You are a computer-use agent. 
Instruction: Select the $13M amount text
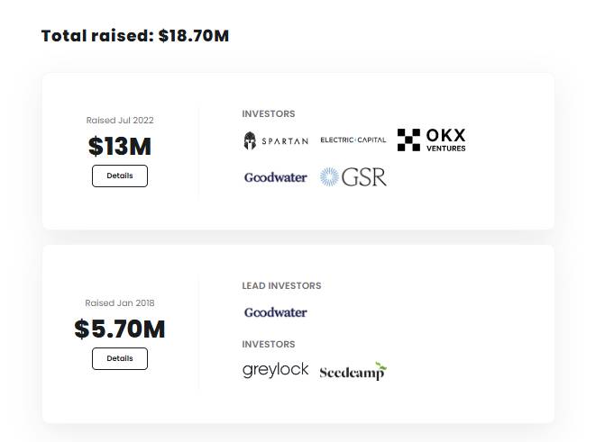[x=120, y=146]
